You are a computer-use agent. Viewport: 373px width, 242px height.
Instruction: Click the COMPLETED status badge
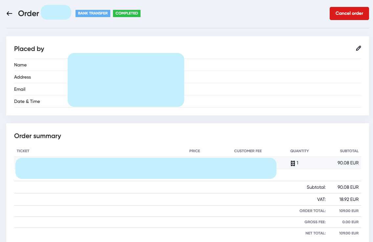click(126, 13)
